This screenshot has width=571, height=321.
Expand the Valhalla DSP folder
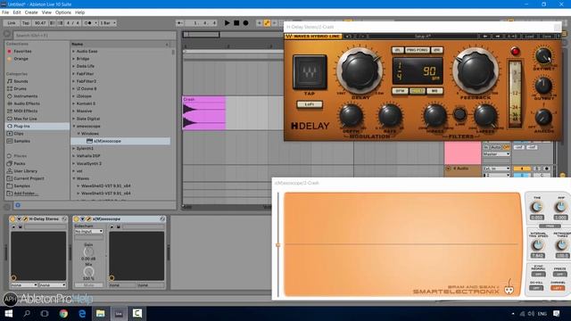tap(73, 156)
